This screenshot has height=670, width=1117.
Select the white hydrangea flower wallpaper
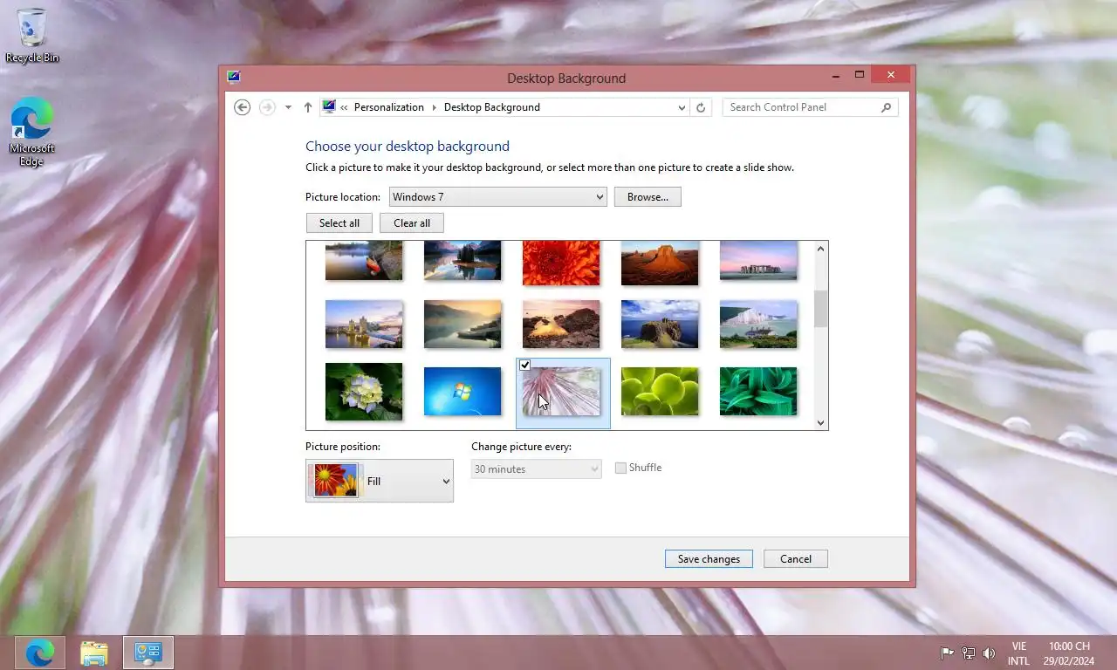pos(364,392)
